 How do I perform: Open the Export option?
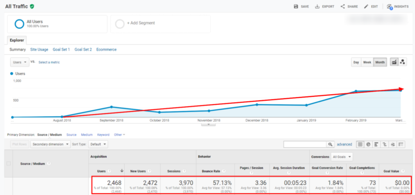[x=324, y=6]
